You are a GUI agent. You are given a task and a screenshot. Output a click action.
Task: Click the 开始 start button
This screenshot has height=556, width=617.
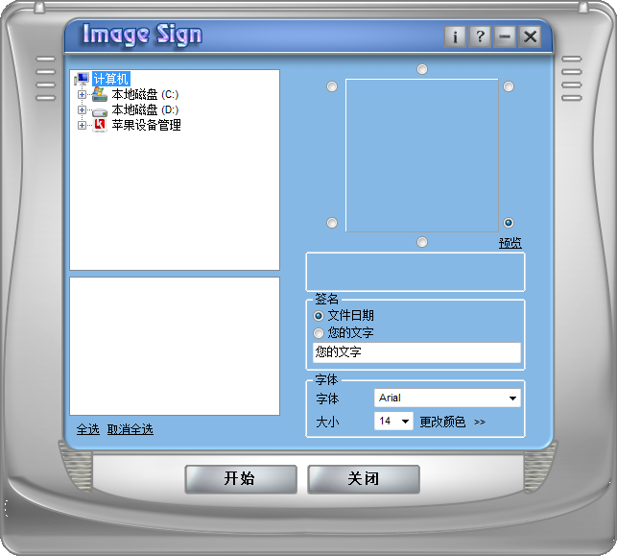click(x=241, y=479)
